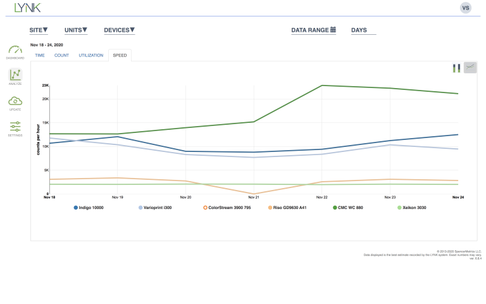Click the Nov 20 x-axis label

point(185,198)
